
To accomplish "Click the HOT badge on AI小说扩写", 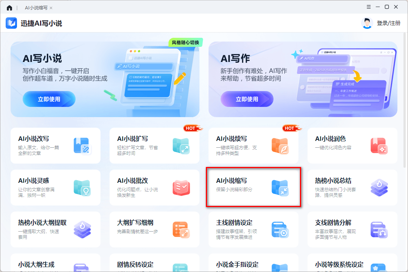I will coord(193,128).
